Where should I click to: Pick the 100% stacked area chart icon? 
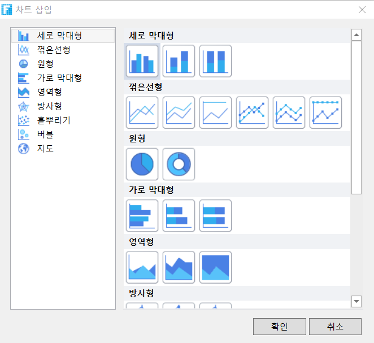click(x=215, y=267)
